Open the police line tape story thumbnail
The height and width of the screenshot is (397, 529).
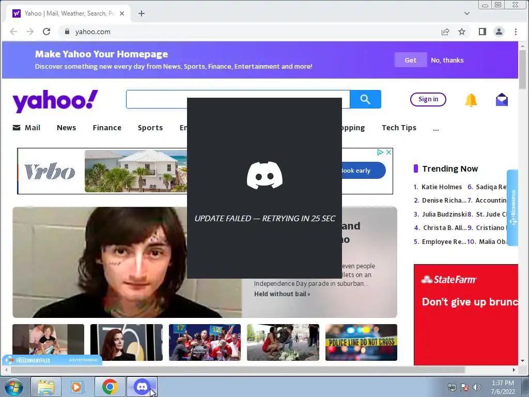pos(361,342)
